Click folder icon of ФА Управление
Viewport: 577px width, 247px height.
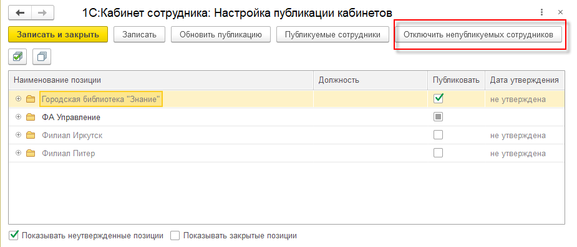click(x=31, y=118)
